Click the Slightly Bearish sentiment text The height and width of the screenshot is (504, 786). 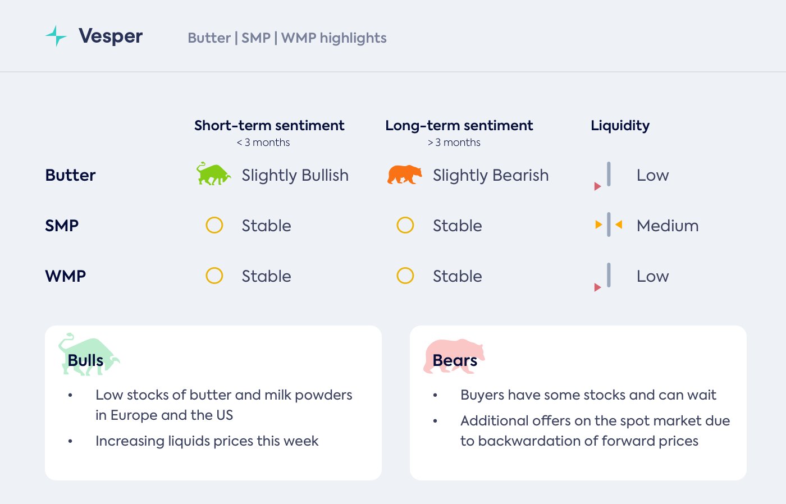coord(490,175)
